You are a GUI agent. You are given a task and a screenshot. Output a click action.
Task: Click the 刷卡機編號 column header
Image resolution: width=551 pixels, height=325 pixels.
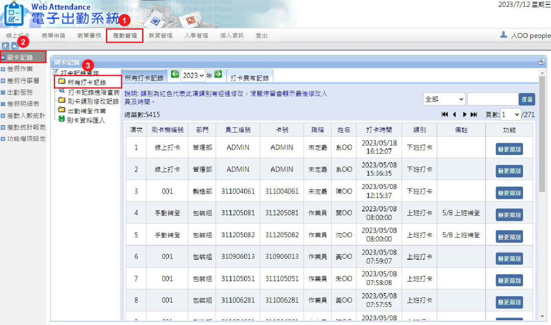click(x=167, y=130)
